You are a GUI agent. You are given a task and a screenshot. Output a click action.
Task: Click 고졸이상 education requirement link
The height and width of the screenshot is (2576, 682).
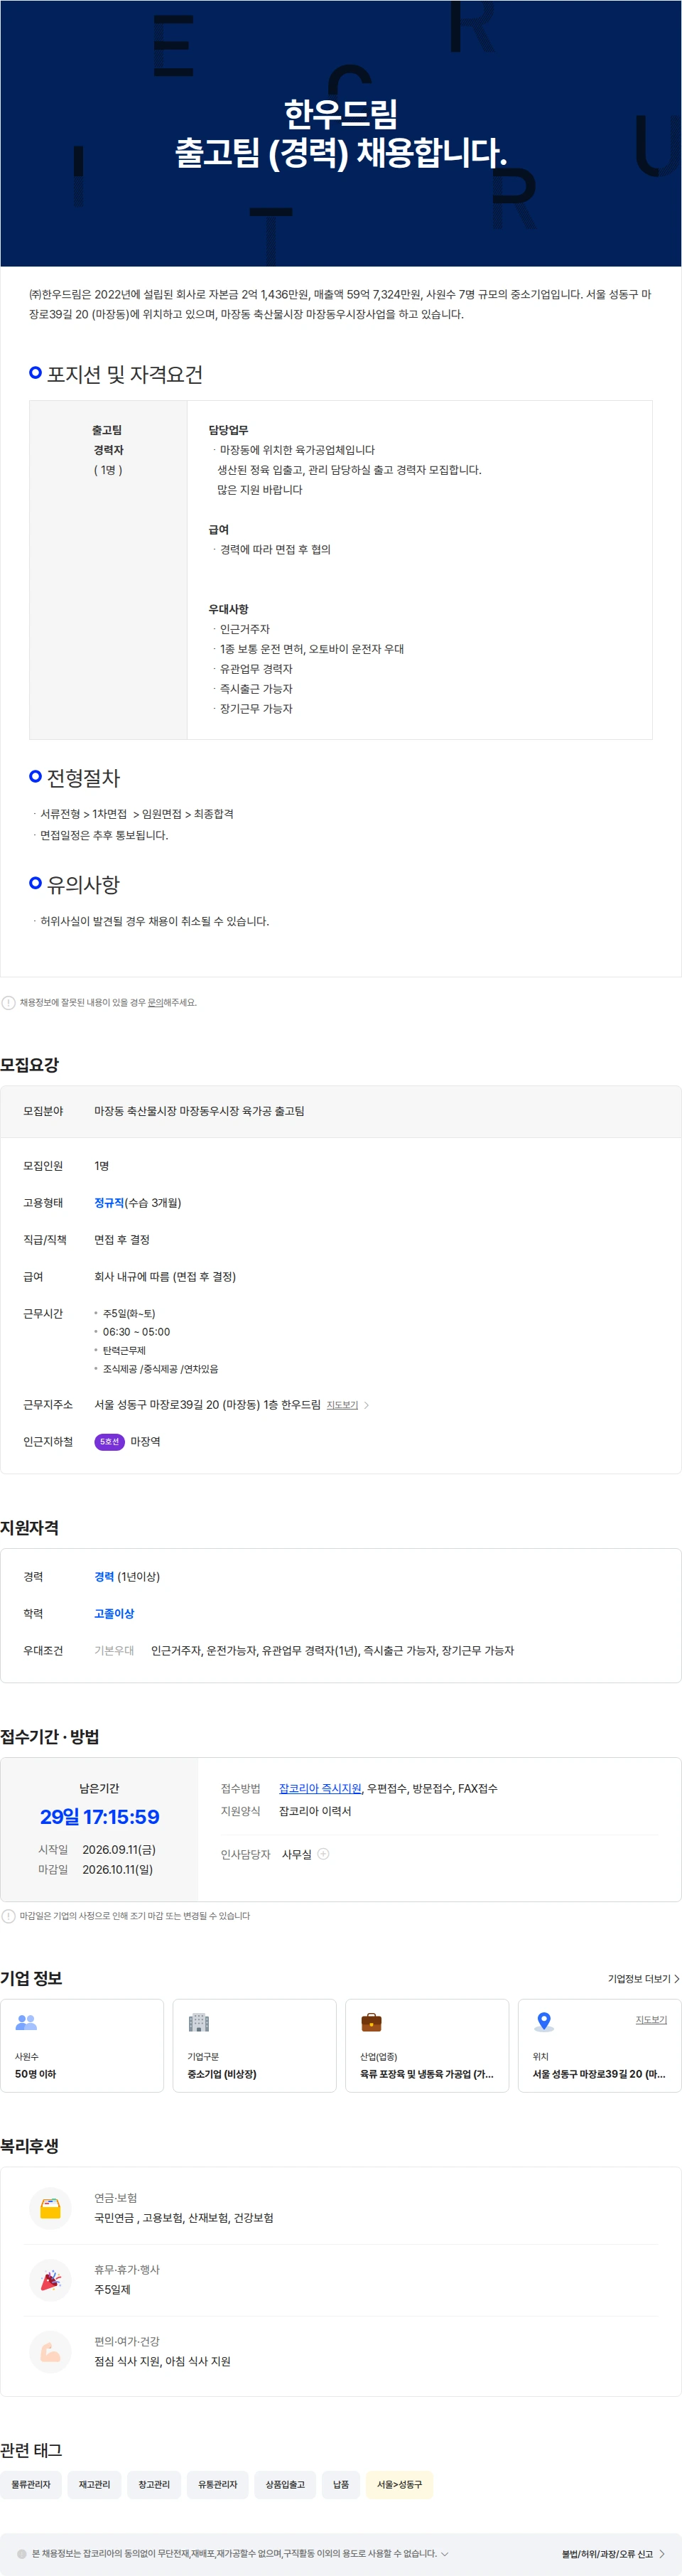tap(114, 1614)
